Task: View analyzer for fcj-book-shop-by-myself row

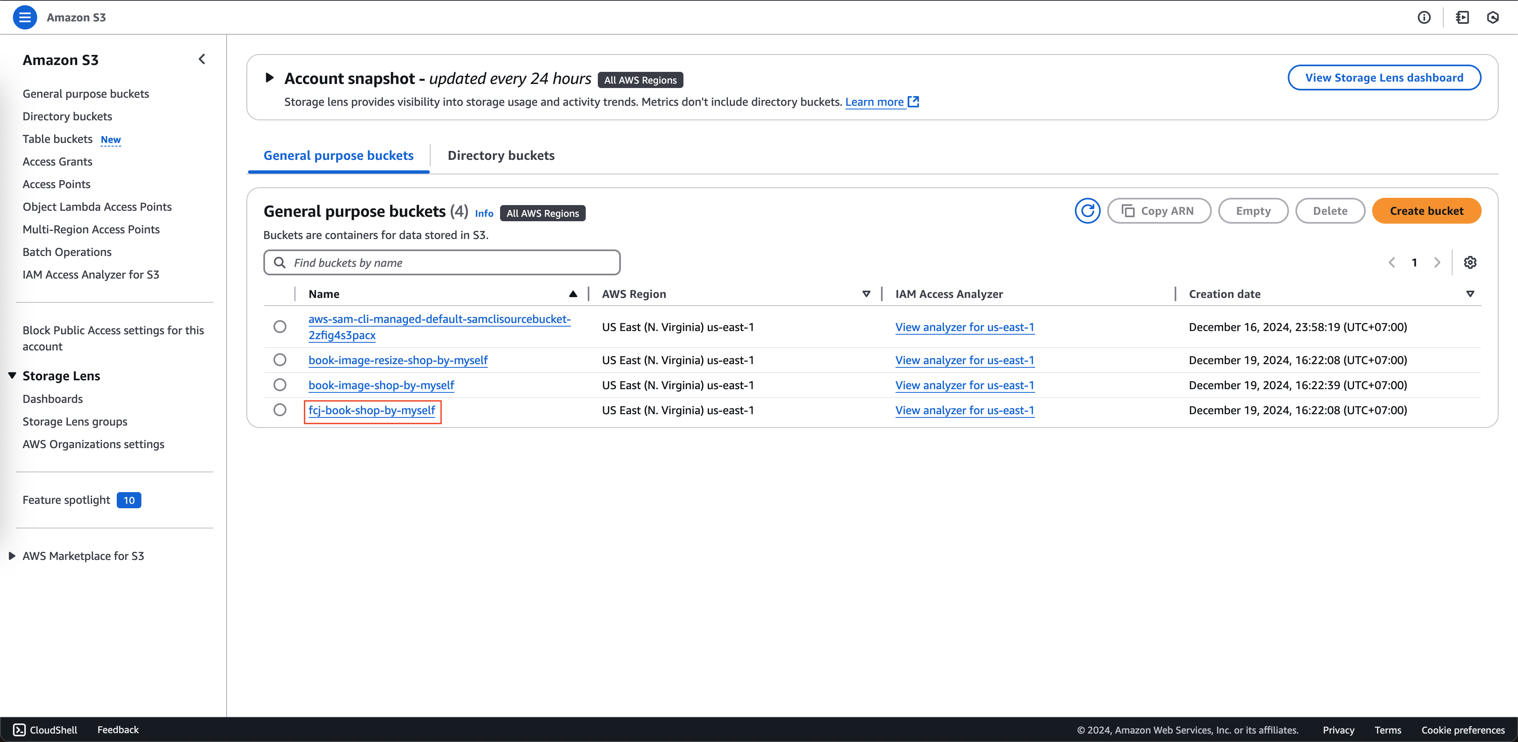Action: [x=965, y=410]
